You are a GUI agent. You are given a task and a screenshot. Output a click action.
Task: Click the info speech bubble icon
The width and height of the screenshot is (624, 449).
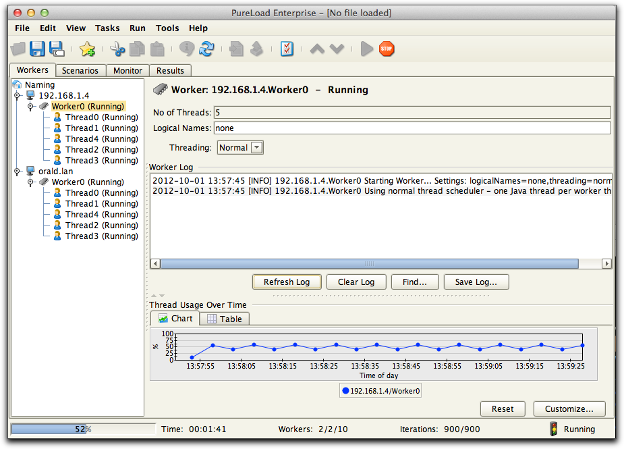pos(187,49)
